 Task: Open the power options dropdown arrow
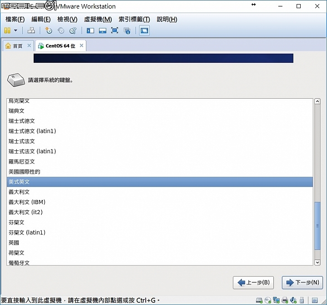[15, 30]
